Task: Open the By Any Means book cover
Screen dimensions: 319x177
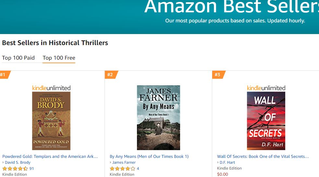Action: [158, 117]
